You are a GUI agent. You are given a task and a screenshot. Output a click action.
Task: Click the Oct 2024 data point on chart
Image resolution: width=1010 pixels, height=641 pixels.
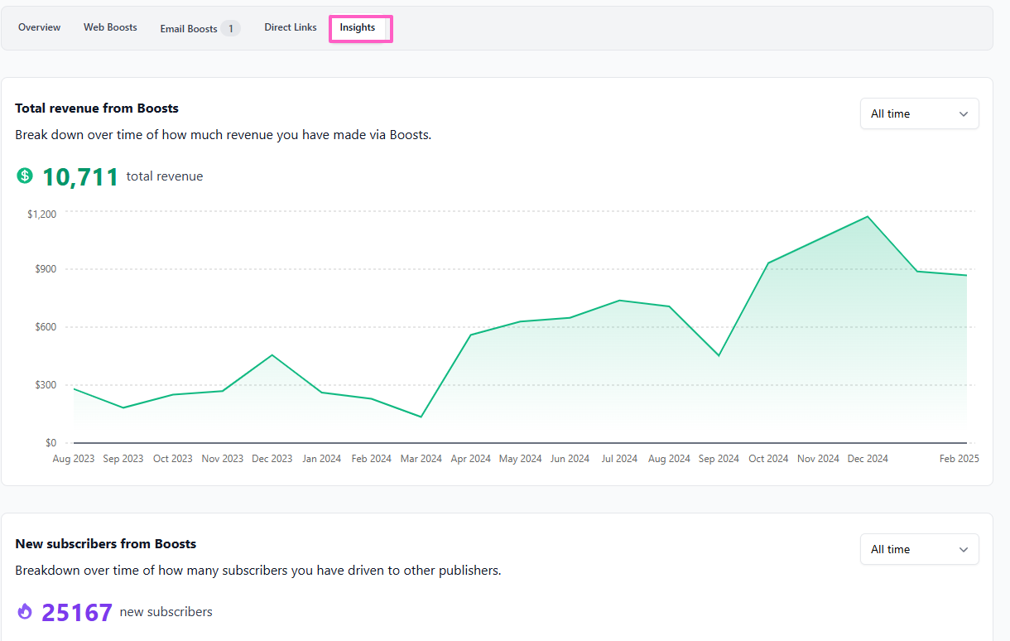tap(768, 263)
